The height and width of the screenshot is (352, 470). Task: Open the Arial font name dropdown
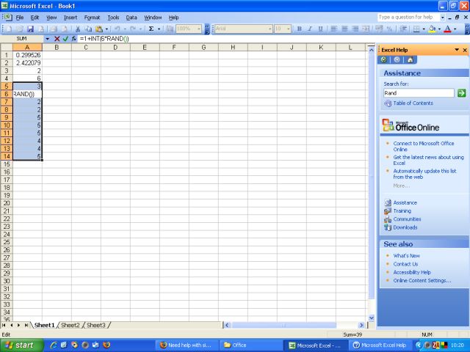(270, 29)
